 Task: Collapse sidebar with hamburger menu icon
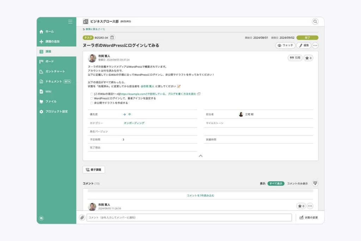[x=70, y=22]
